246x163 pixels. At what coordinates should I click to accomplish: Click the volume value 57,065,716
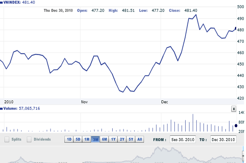click(30, 108)
